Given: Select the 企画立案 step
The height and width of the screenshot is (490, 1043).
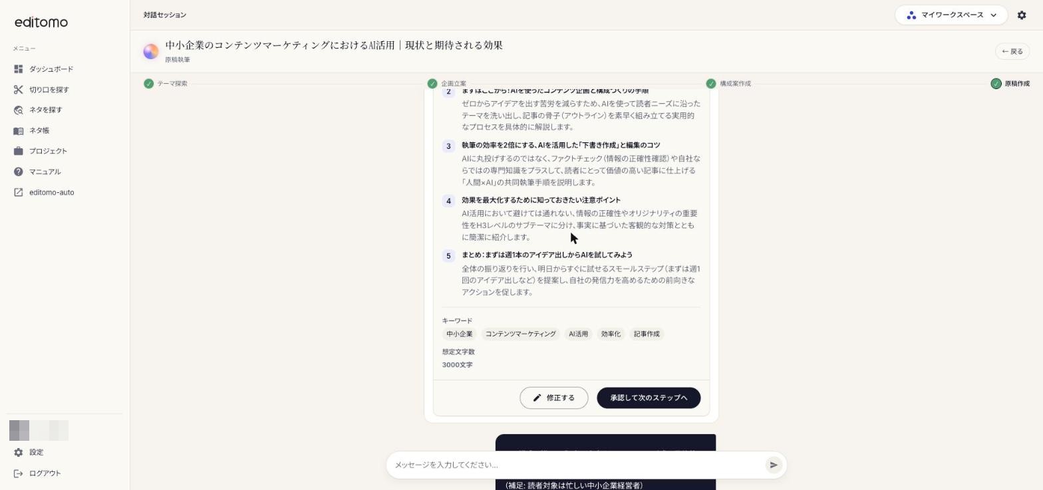Looking at the screenshot, I should coord(447,84).
